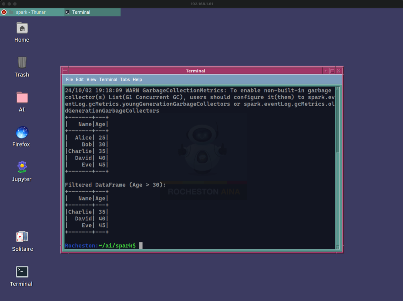This screenshot has width=403, height=301.
Task: Launch the Jupyter flower icon
Action: click(22, 167)
